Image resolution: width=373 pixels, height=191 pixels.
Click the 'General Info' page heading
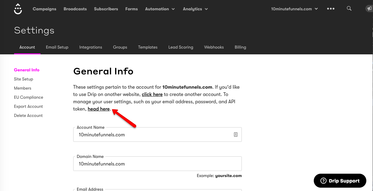(103, 71)
